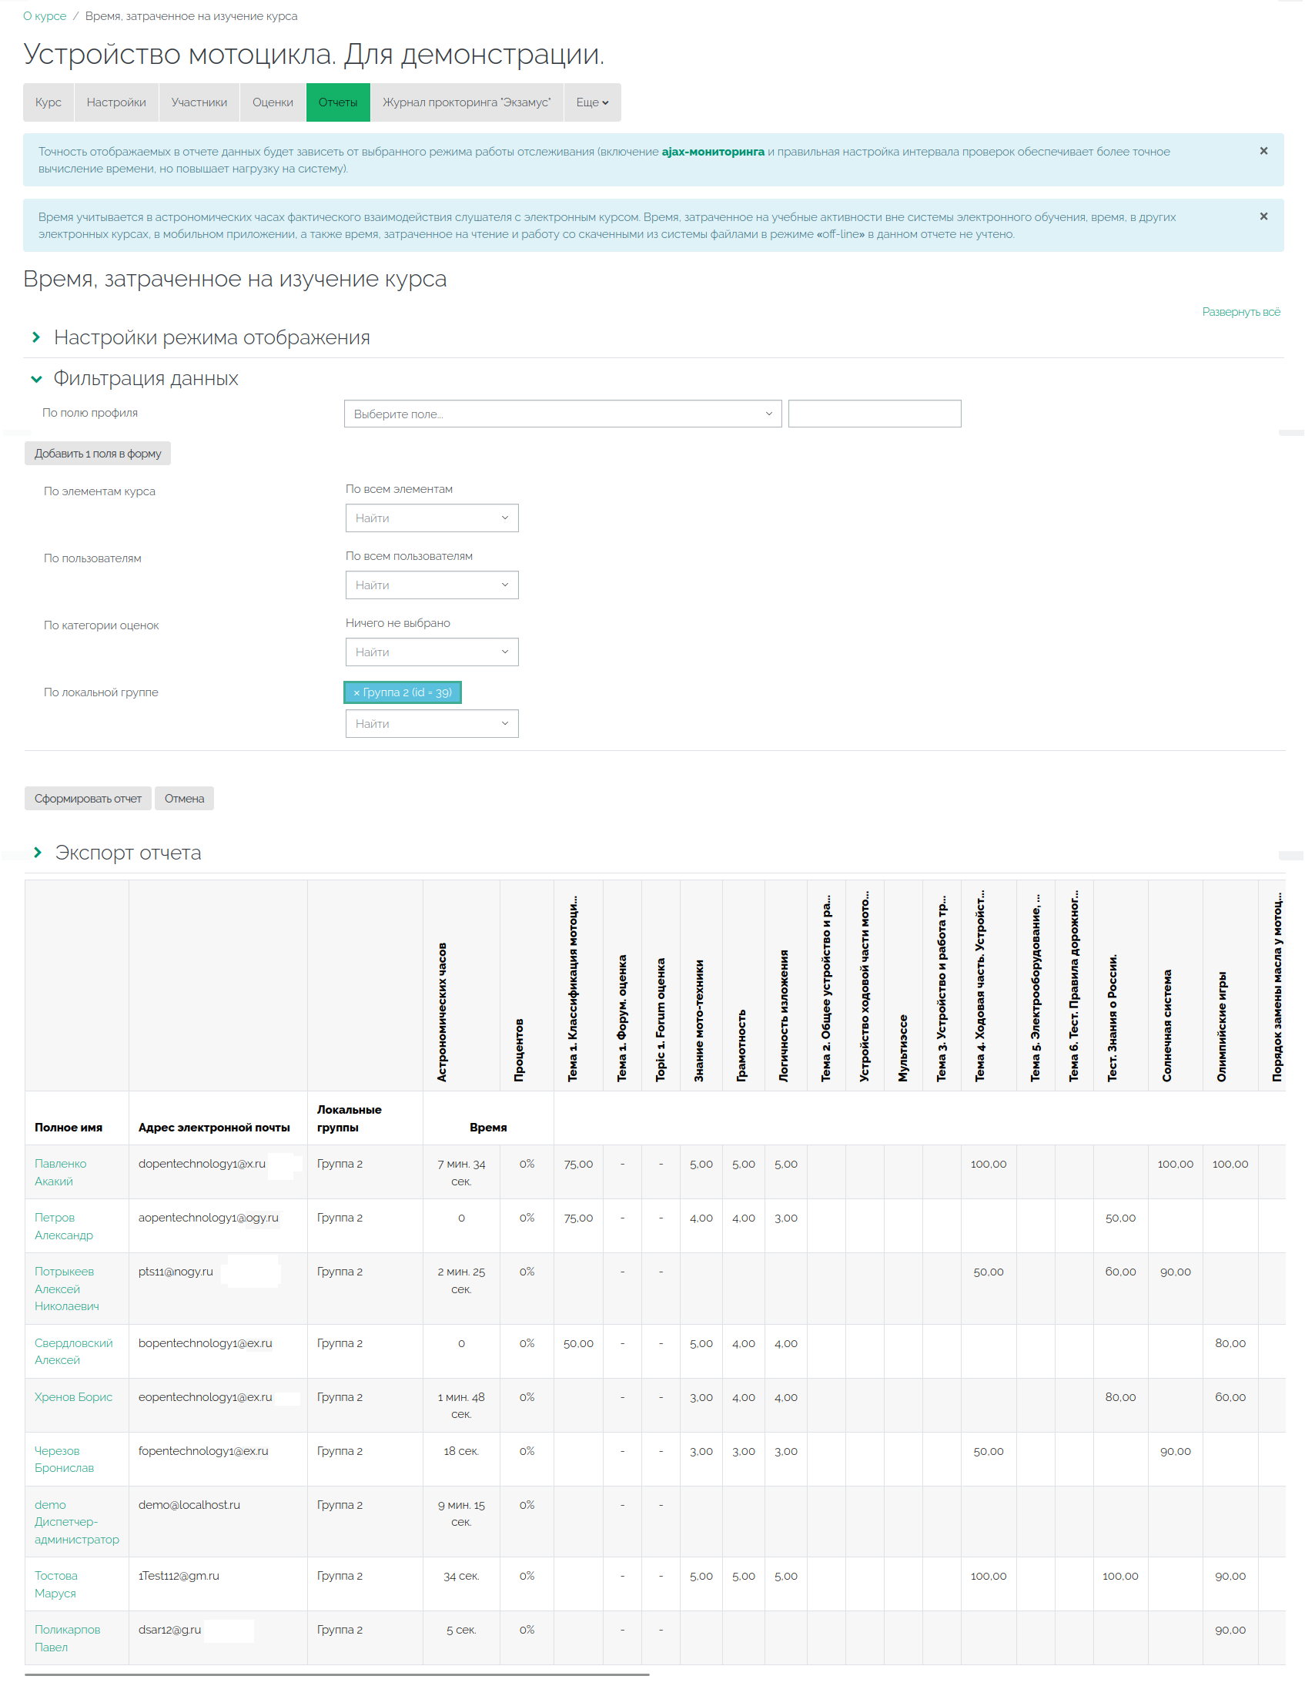The height and width of the screenshot is (1696, 1305).
Task: Dismiss the ajax-monitoring accuracy notice
Action: click(x=1263, y=151)
